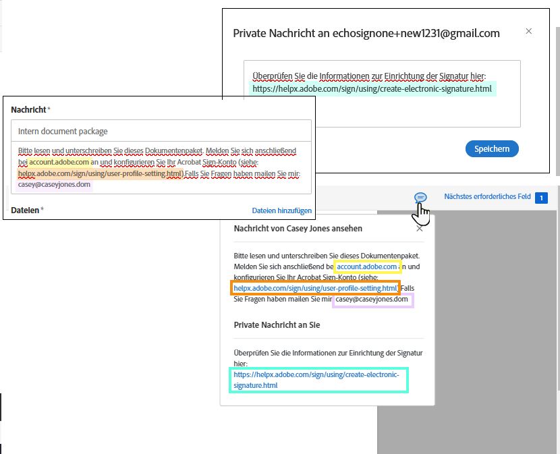Image resolution: width=560 pixels, height=454 pixels.
Task: Click the Private Nachricht an Sie heading
Action: coord(277,325)
